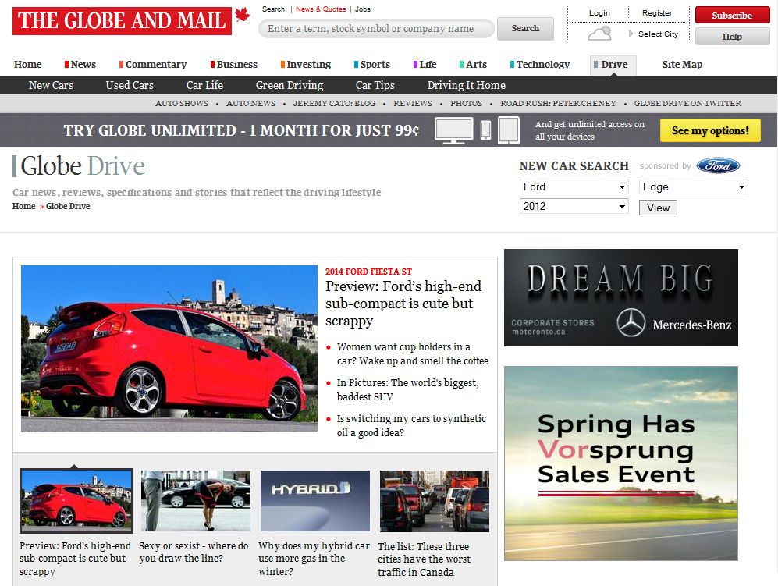Open the Investing section
778x586 pixels.
point(306,65)
